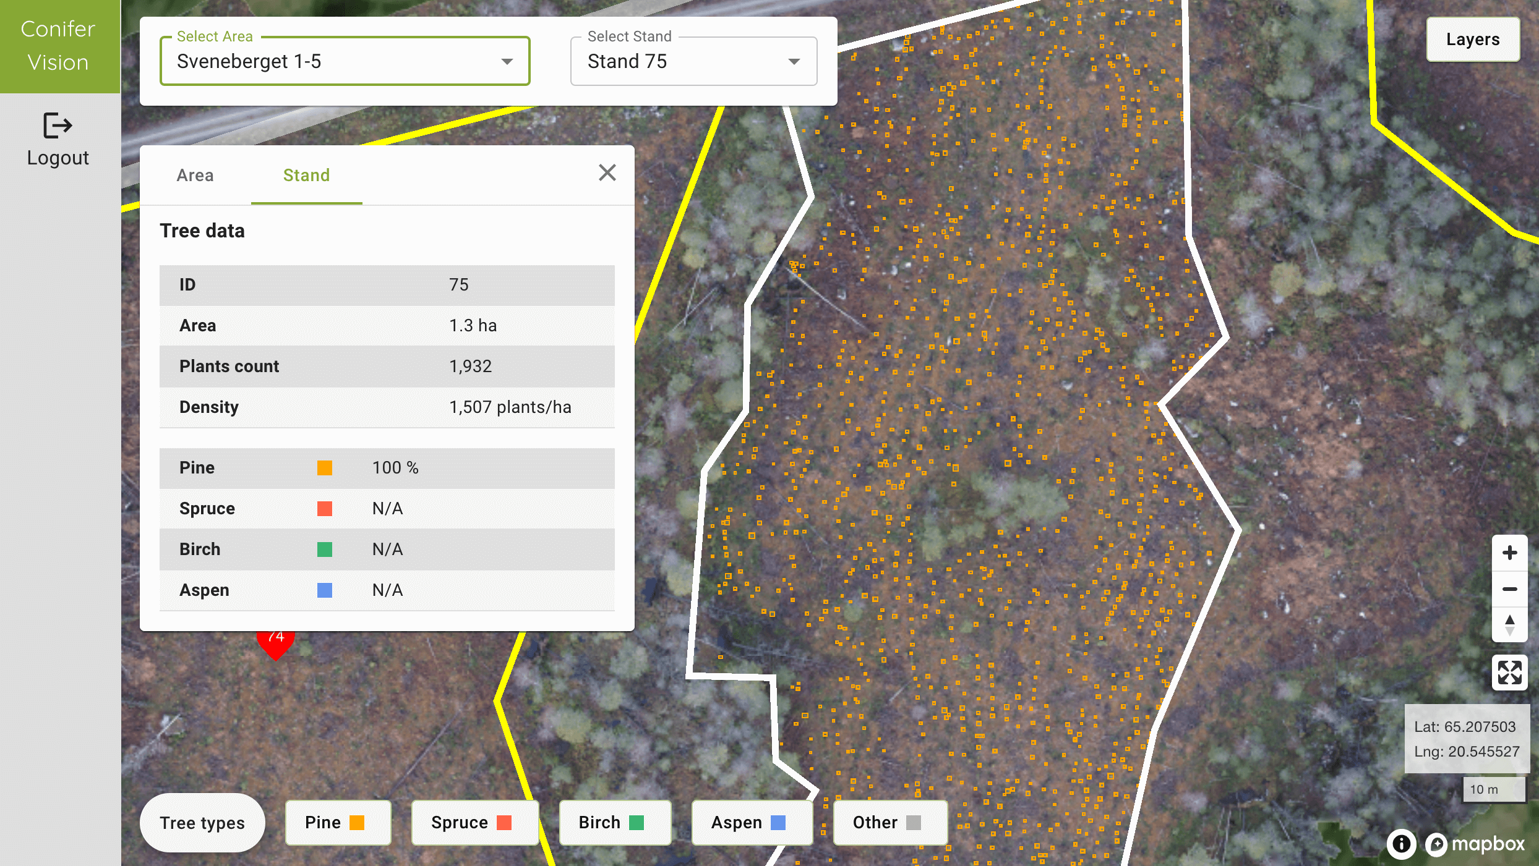The width and height of the screenshot is (1539, 866).
Task: Close the Tree data panel
Action: (607, 173)
